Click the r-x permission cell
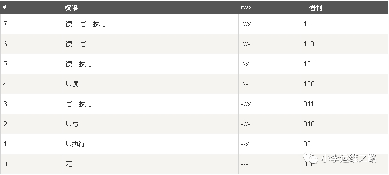This screenshot has width=389, height=175. [x=270, y=64]
